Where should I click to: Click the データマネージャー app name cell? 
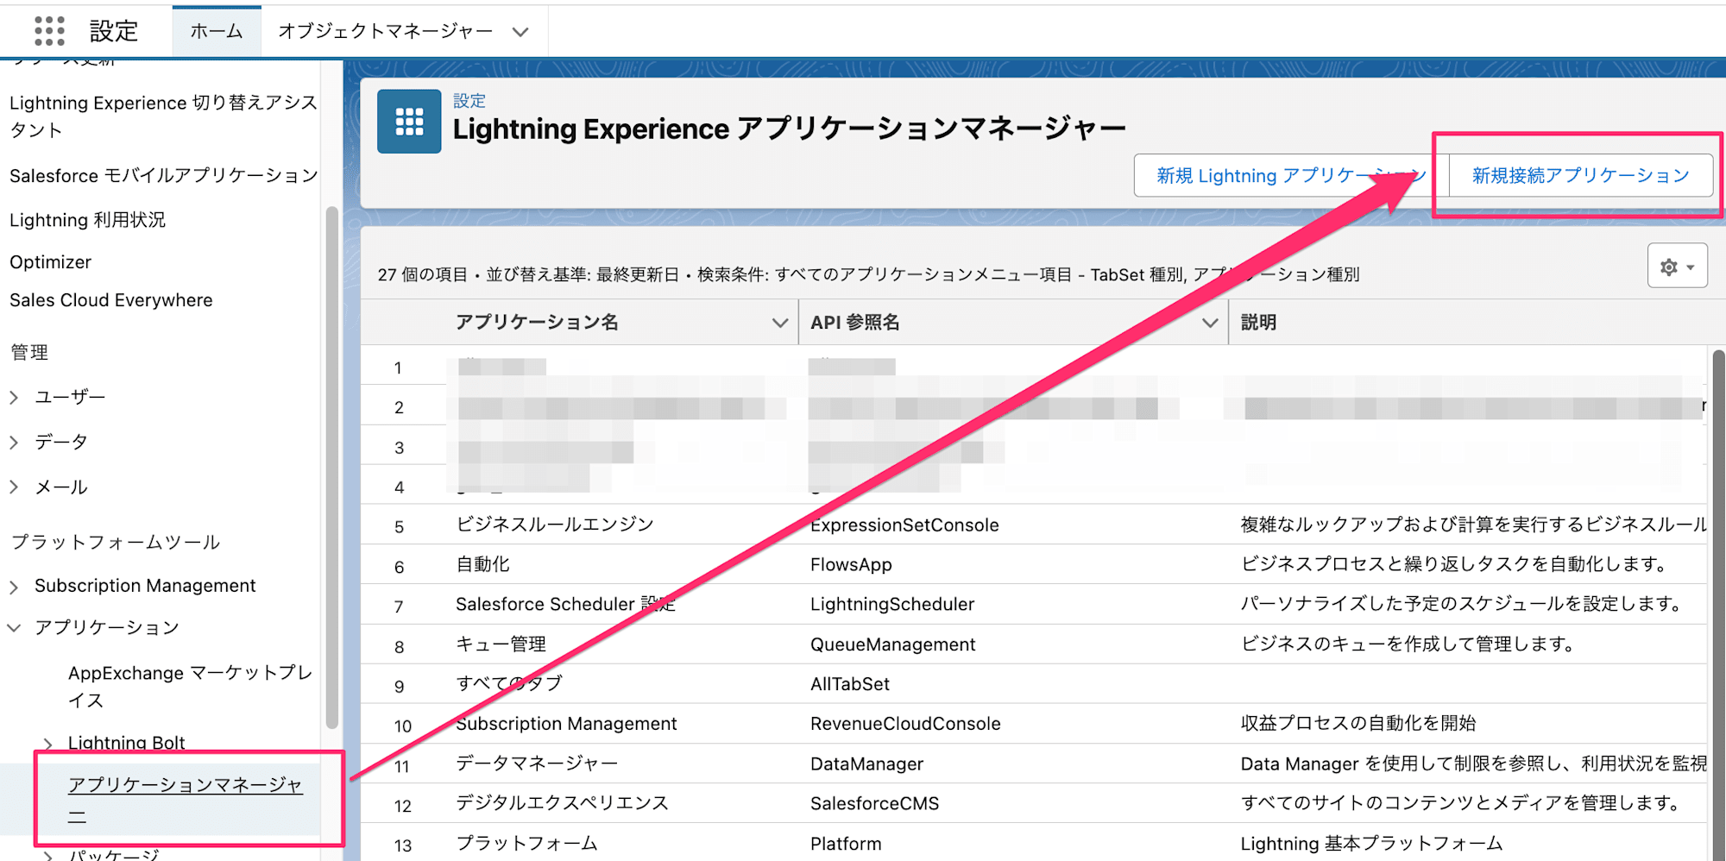(537, 764)
